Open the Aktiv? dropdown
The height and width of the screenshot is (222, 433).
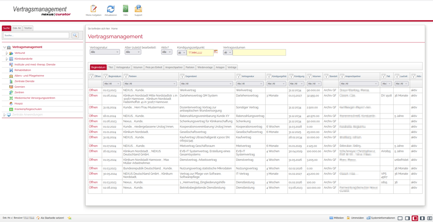coord(166,52)
